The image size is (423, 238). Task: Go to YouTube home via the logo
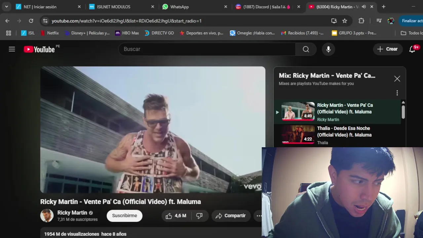39,49
